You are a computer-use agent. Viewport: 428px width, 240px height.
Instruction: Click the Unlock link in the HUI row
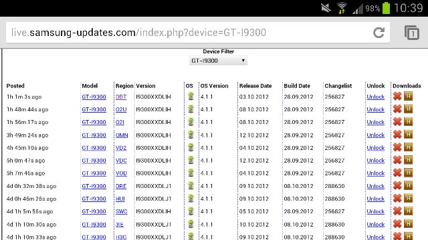[376, 199]
